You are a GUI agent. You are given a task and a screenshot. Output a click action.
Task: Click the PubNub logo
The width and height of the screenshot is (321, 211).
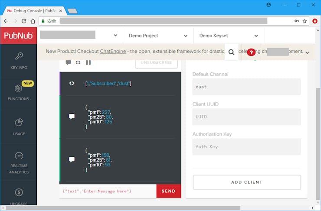tap(18, 36)
